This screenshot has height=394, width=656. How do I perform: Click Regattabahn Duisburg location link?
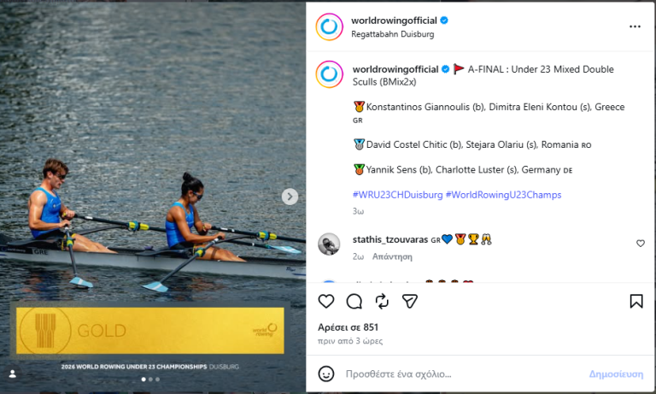(x=392, y=34)
